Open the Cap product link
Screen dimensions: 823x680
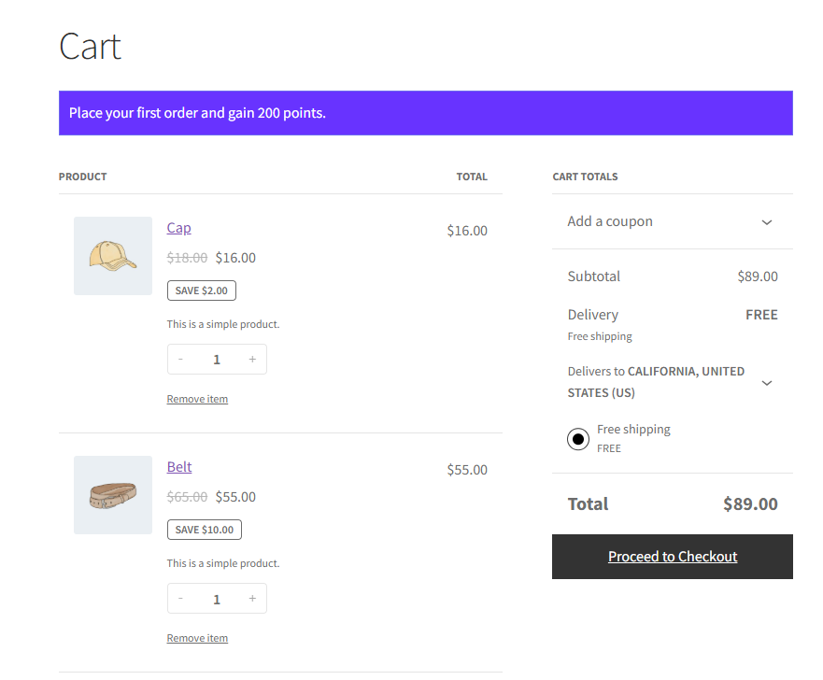[x=178, y=228]
